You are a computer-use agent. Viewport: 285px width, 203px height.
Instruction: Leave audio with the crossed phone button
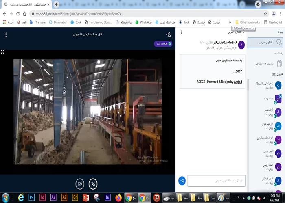[x=93, y=184]
